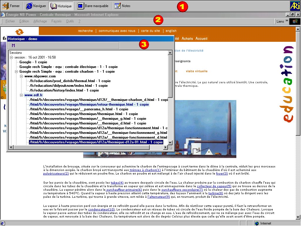Viewport: 301px width, 226px height.
Task: Collapse the www.nbpower.com tree node
Action: (21, 76)
